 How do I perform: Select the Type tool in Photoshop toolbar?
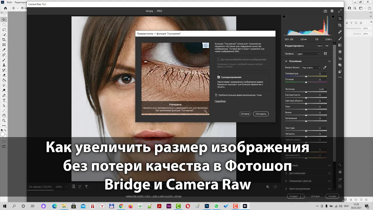coord(4,100)
